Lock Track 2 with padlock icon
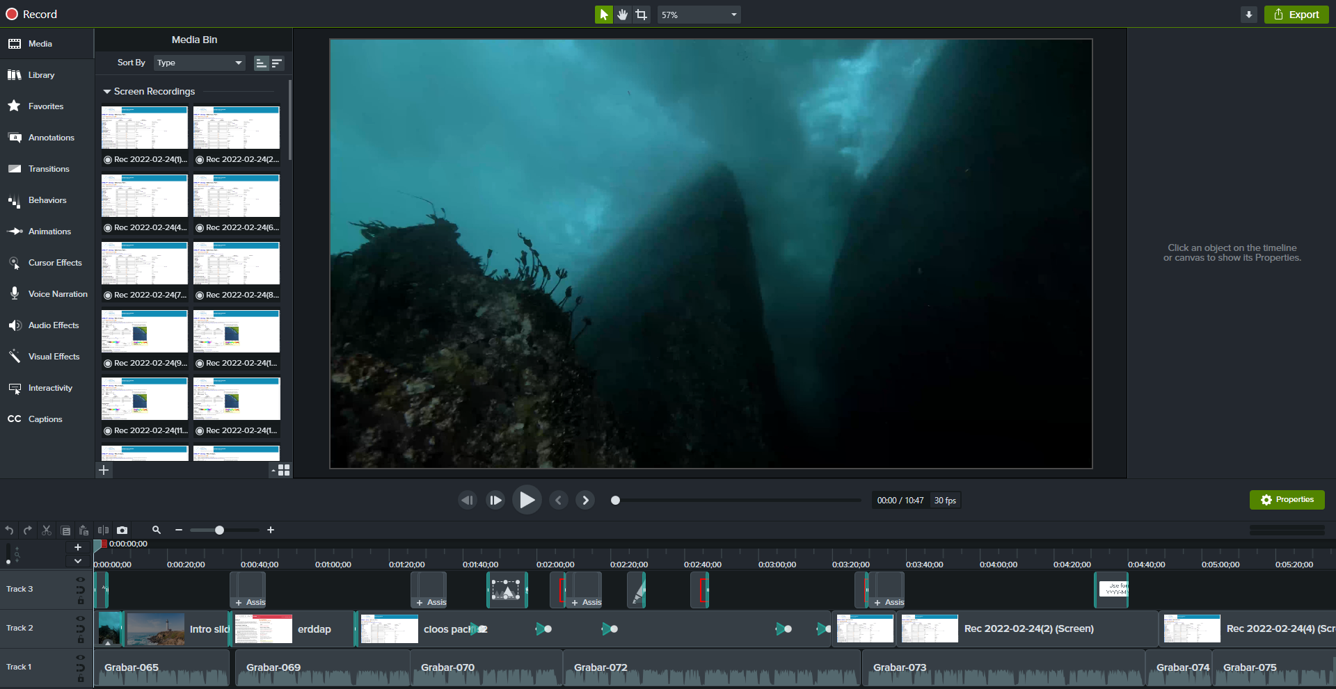The width and height of the screenshot is (1336, 689). pyautogui.click(x=81, y=640)
